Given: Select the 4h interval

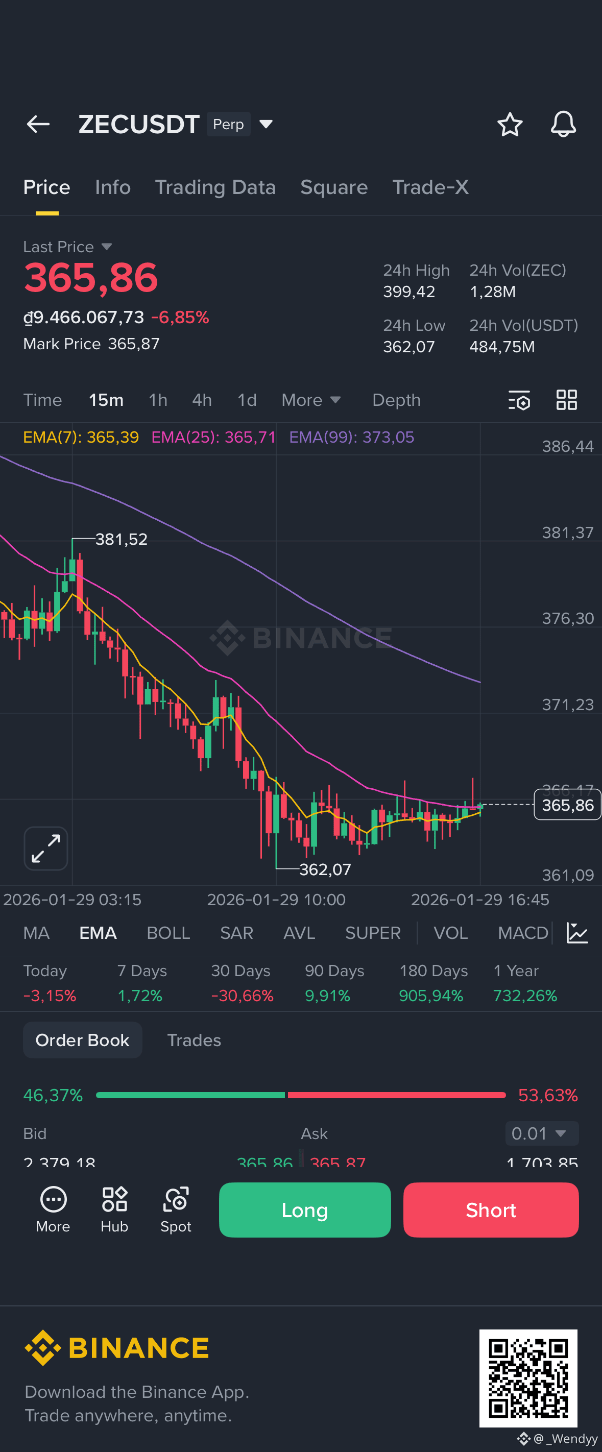Looking at the screenshot, I should click(202, 400).
